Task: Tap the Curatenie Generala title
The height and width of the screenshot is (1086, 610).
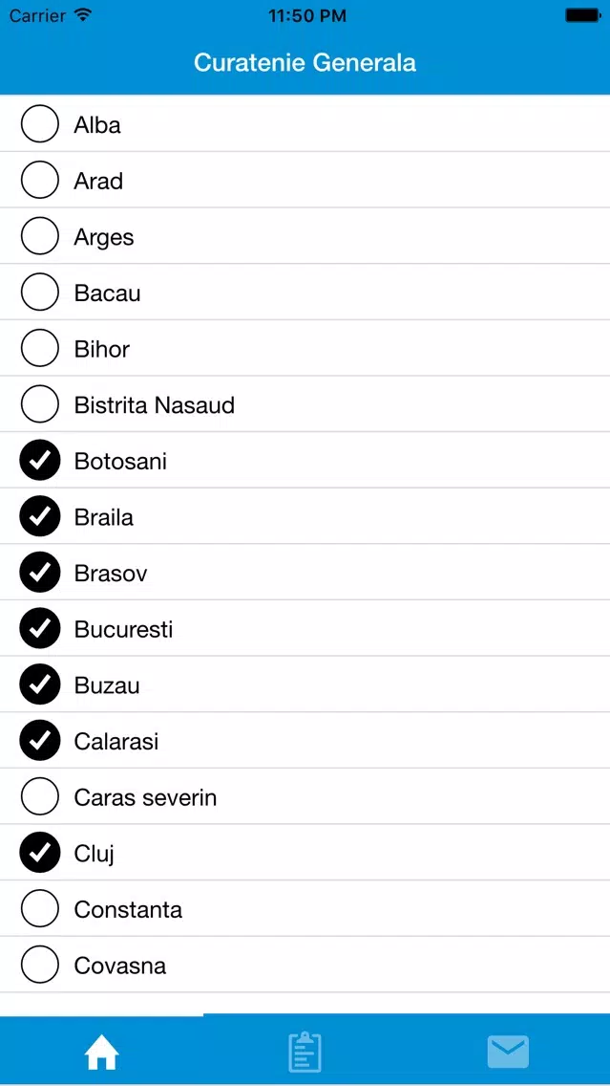Action: pyautogui.click(x=305, y=63)
